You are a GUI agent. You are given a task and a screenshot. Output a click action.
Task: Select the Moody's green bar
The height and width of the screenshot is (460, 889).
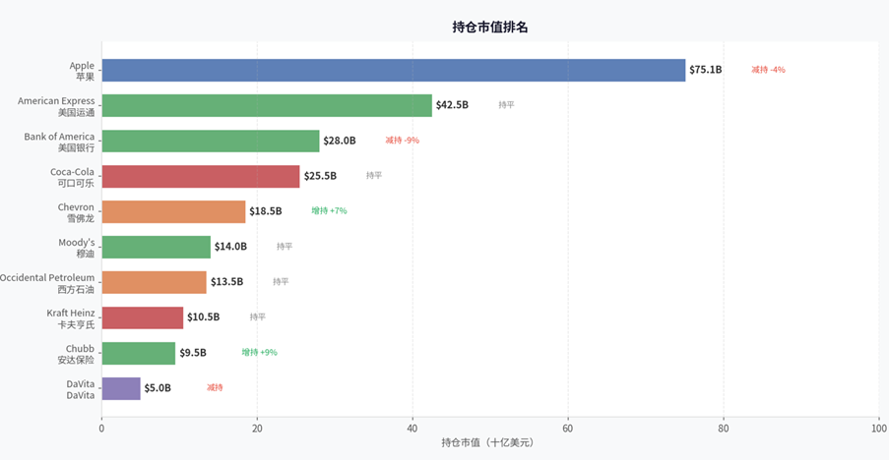point(157,247)
